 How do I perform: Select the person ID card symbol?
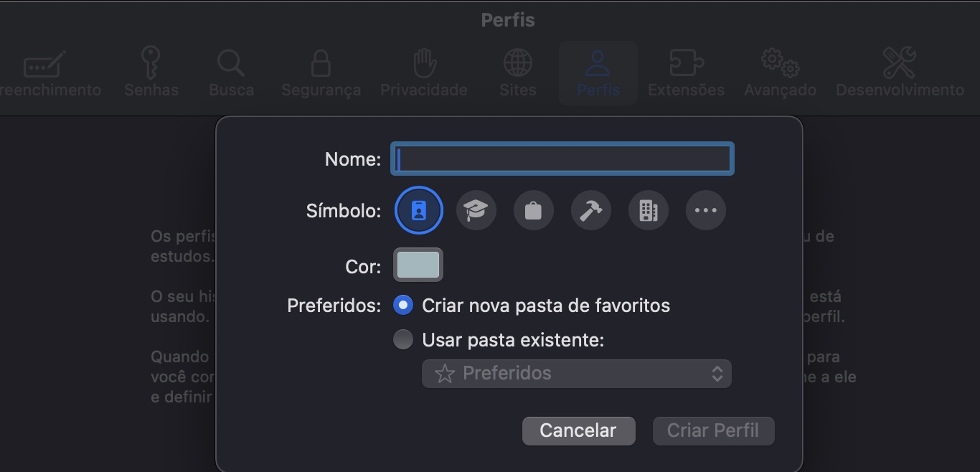click(418, 210)
